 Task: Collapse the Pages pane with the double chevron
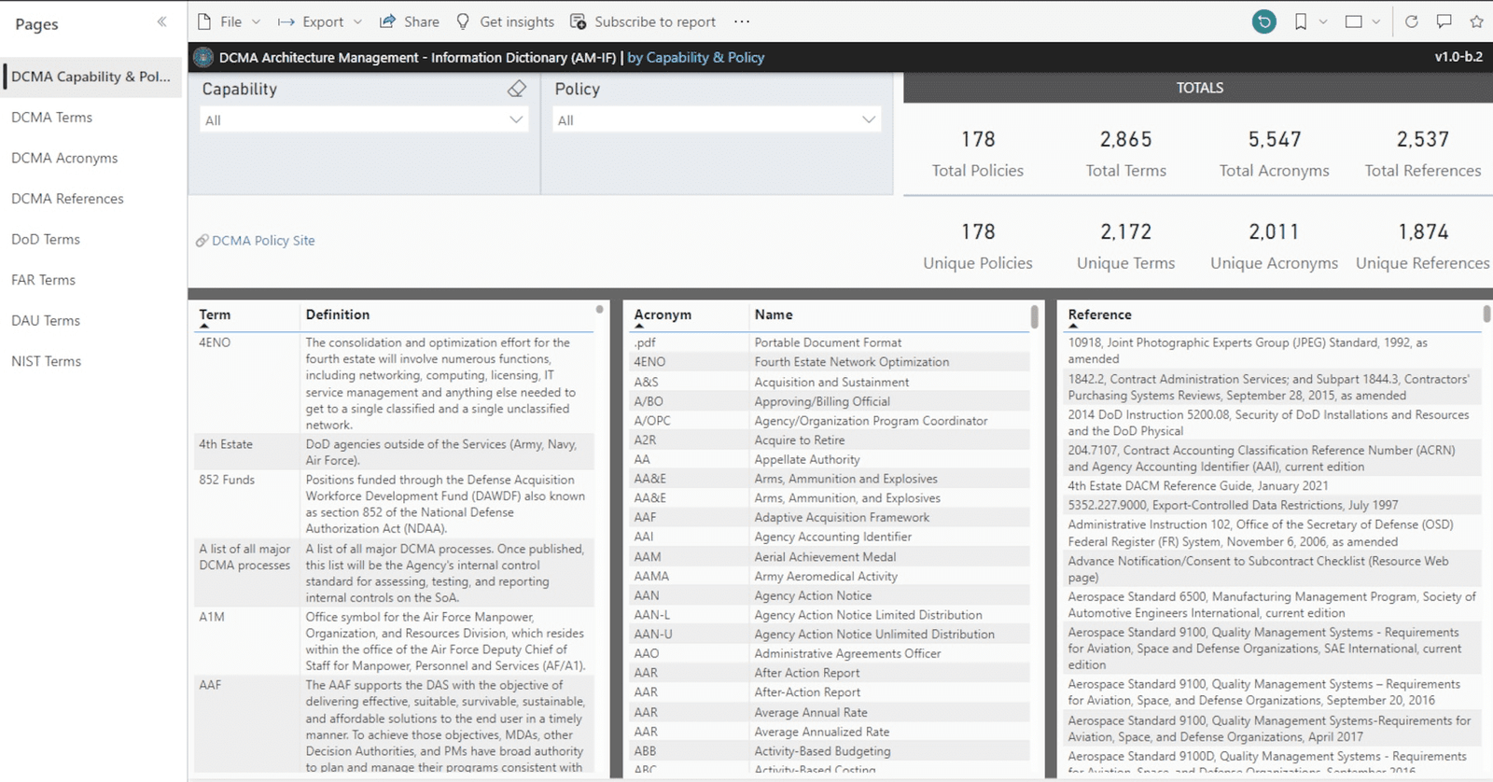[x=161, y=22]
